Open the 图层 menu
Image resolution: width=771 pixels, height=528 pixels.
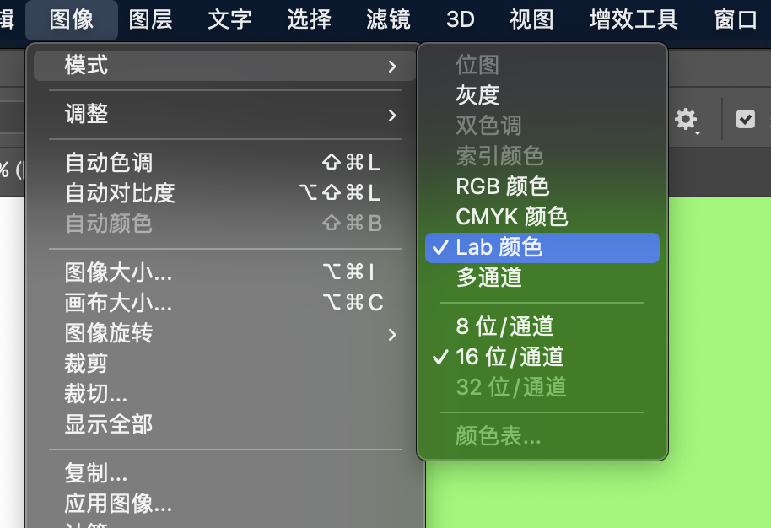click(150, 19)
